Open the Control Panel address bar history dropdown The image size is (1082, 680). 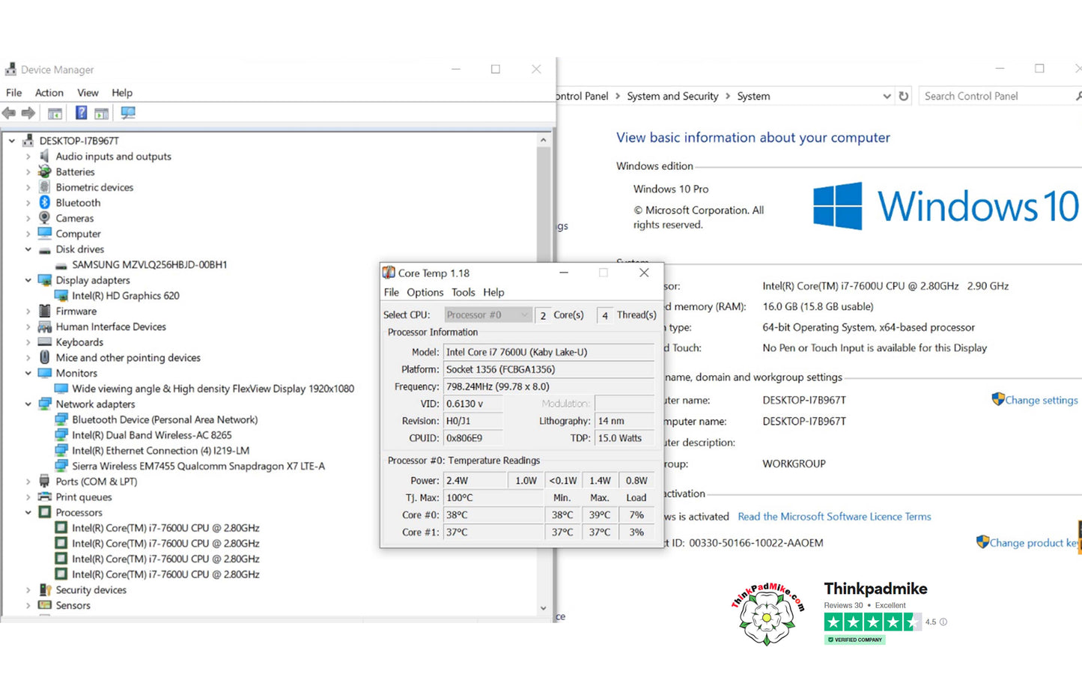(887, 96)
